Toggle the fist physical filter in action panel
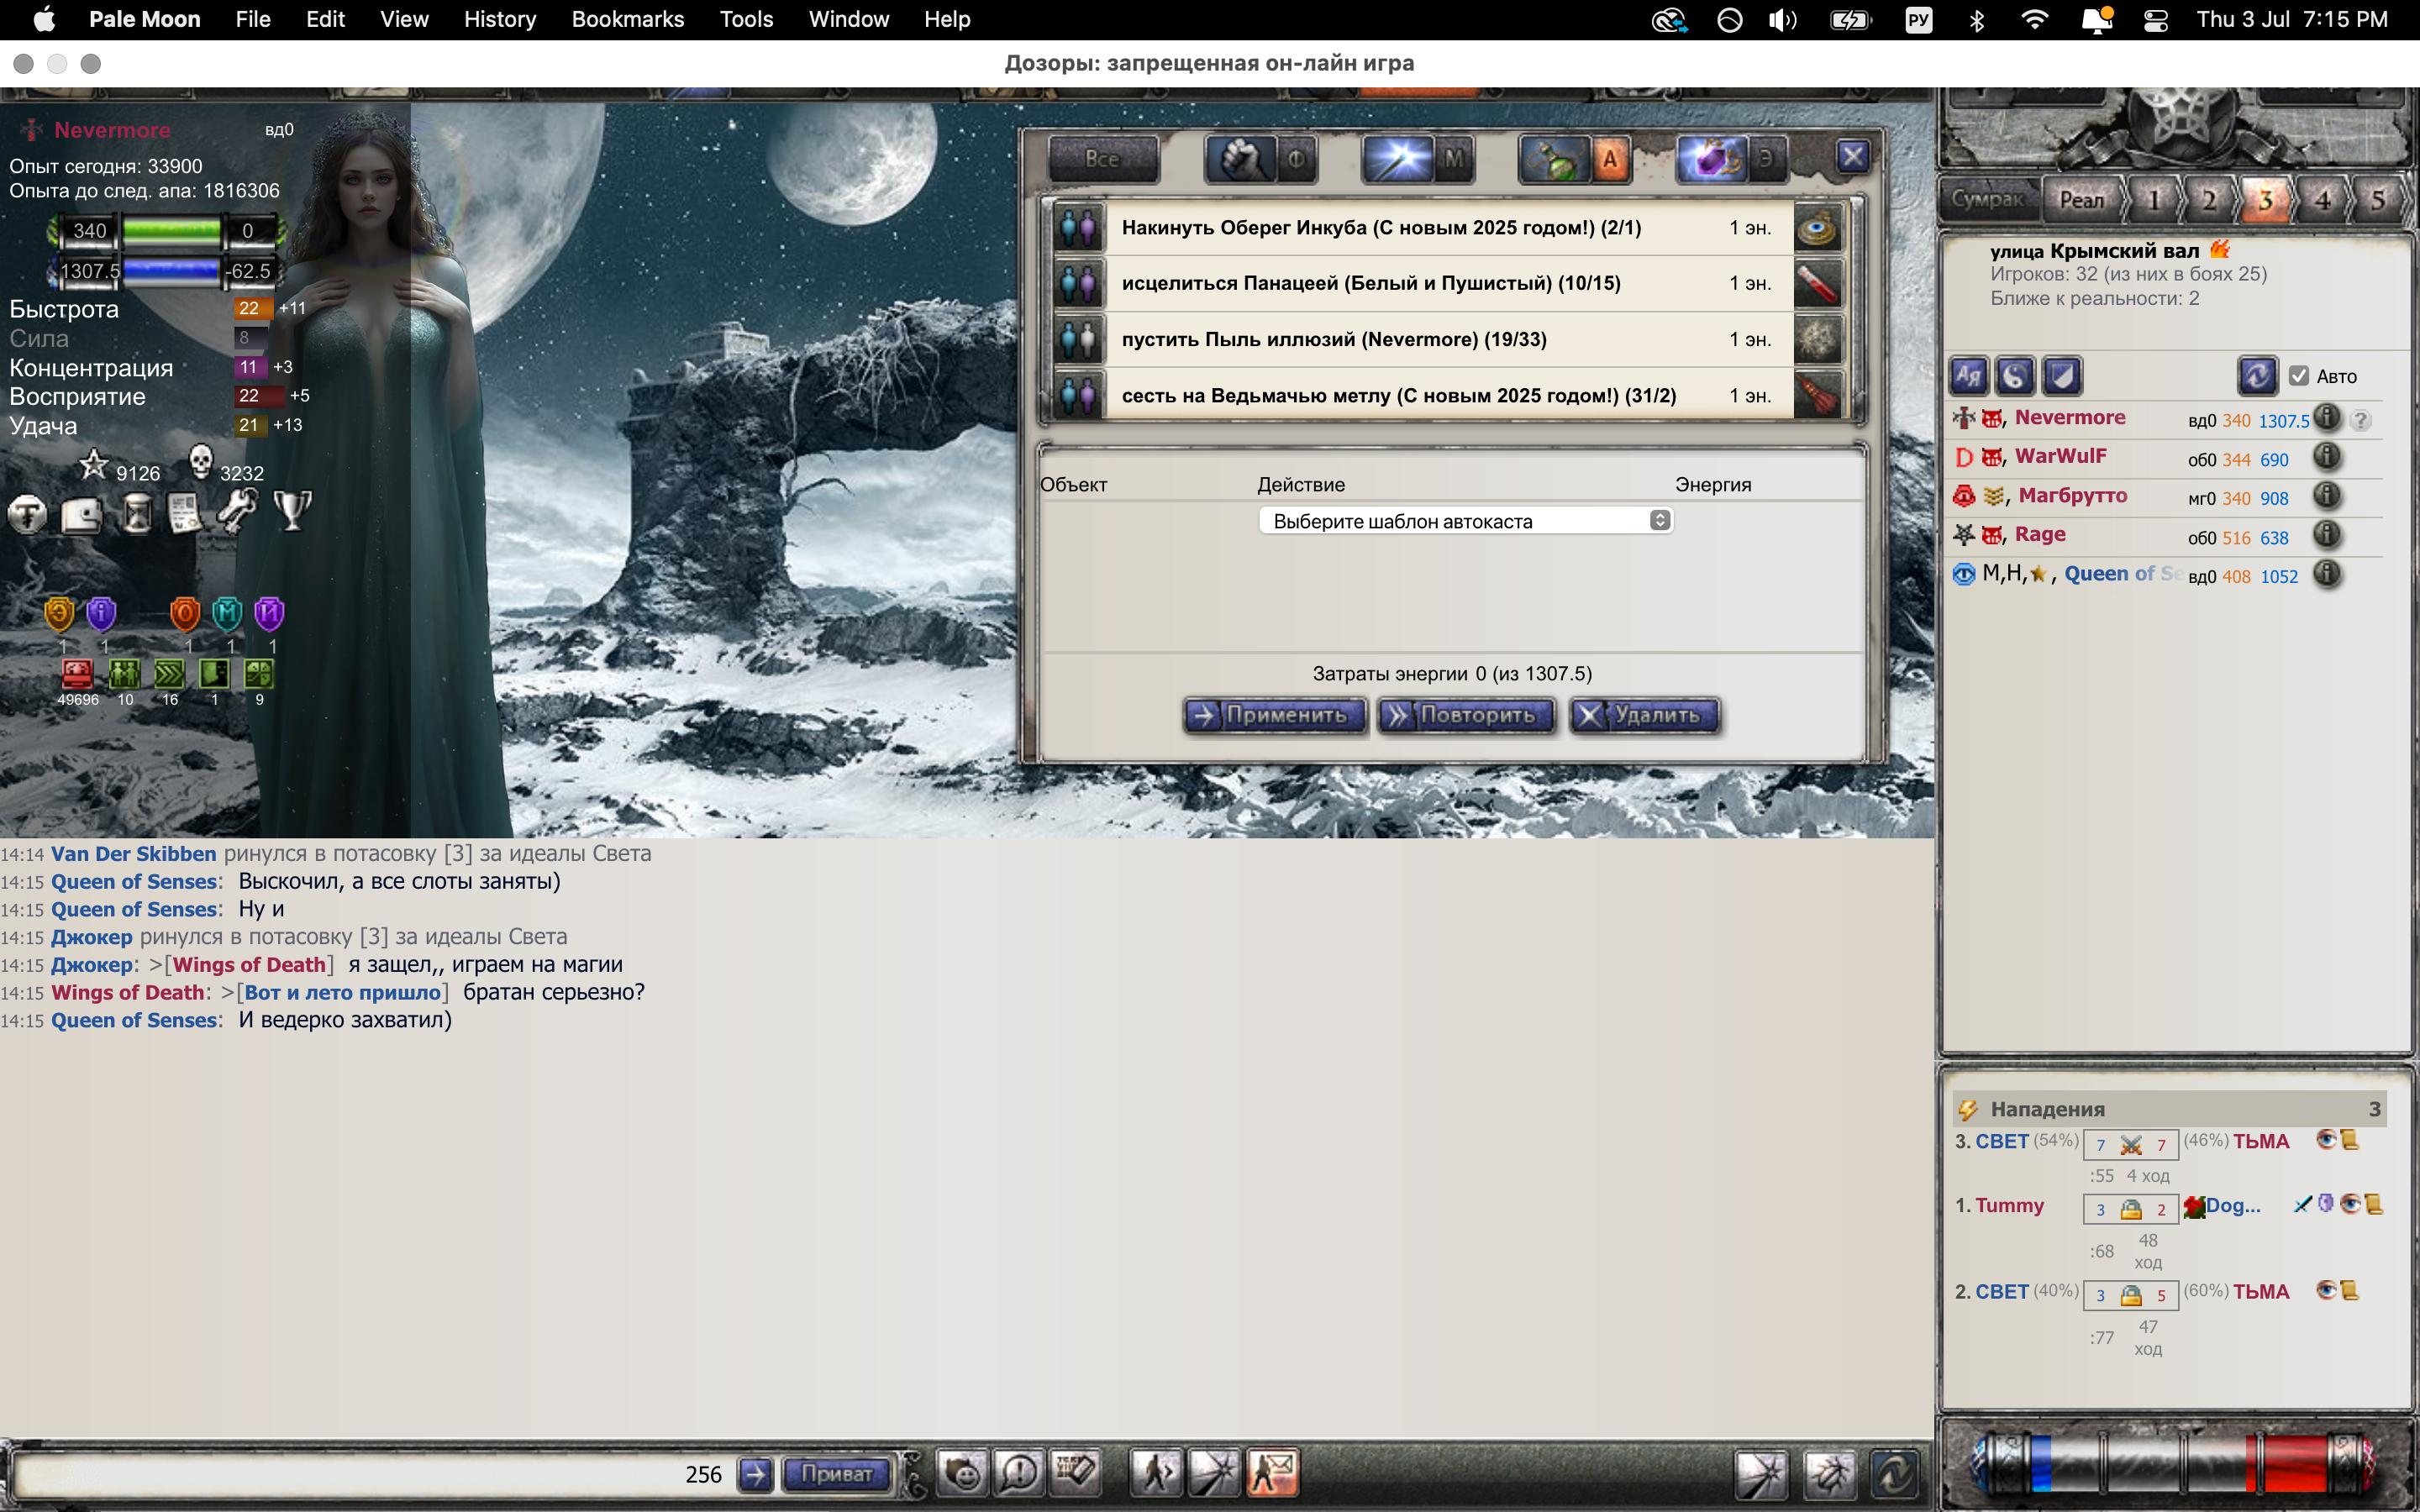This screenshot has height=1512, width=2420. click(x=1240, y=158)
